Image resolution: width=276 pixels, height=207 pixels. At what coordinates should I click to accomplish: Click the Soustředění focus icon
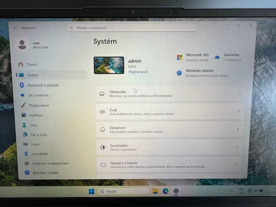click(x=103, y=147)
